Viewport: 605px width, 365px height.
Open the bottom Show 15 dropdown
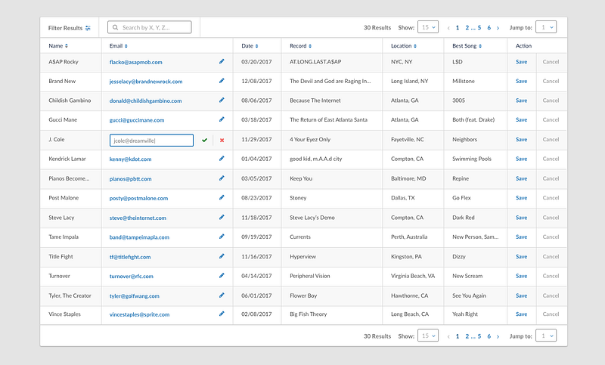pyautogui.click(x=428, y=336)
